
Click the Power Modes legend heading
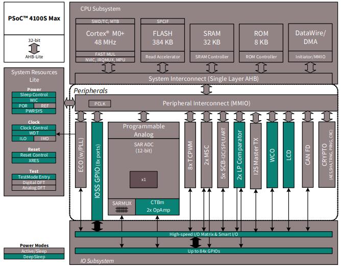34,245
